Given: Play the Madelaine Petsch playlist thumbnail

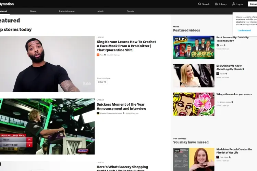Looking at the screenshot, I should tap(194, 159).
